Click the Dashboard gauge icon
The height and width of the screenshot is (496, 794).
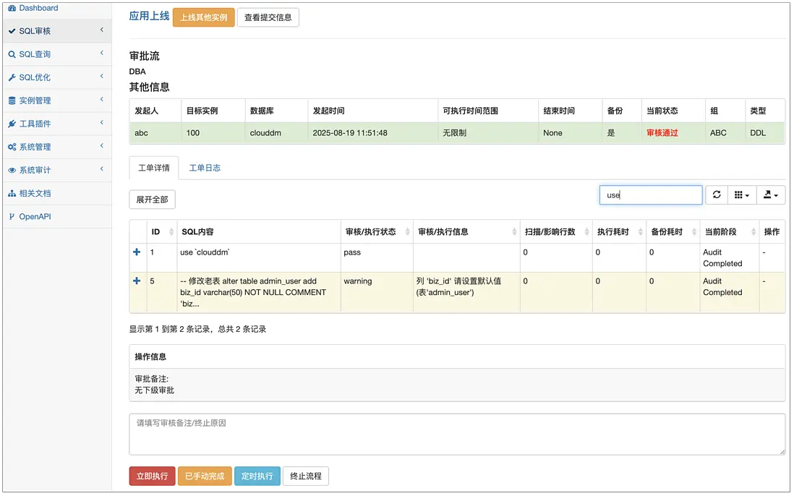[12, 8]
